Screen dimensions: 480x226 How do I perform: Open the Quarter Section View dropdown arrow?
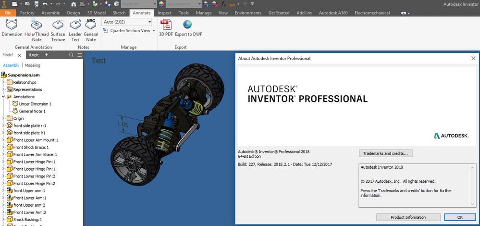pyautogui.click(x=154, y=31)
